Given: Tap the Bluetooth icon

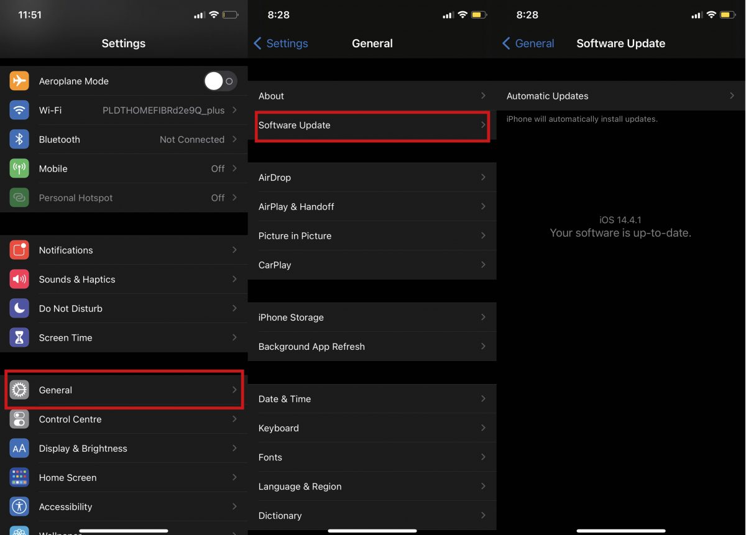Looking at the screenshot, I should coord(19,139).
